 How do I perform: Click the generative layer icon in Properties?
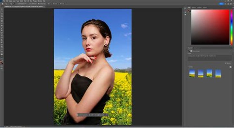pos(191,51)
